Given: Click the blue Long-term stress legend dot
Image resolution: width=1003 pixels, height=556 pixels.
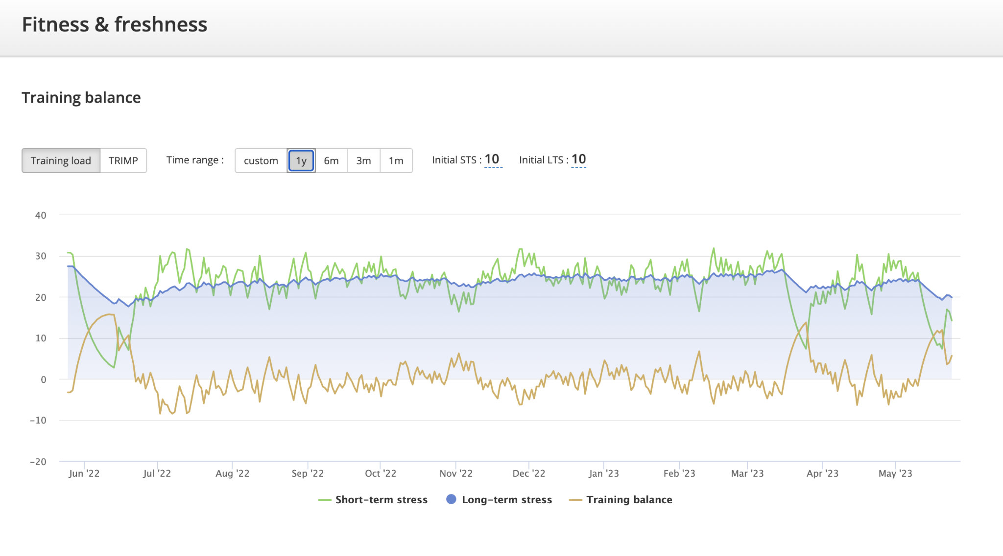Looking at the screenshot, I should tap(451, 499).
